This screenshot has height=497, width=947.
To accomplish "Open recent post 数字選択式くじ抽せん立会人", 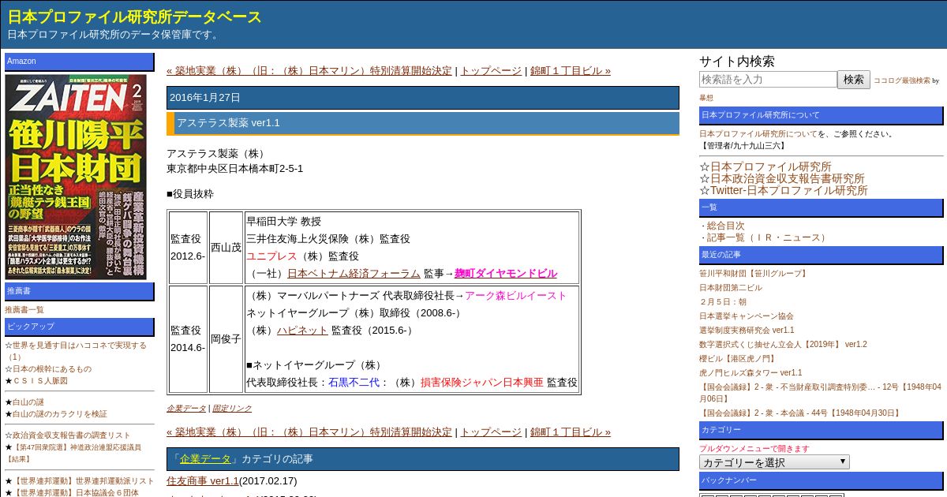I will [x=783, y=344].
